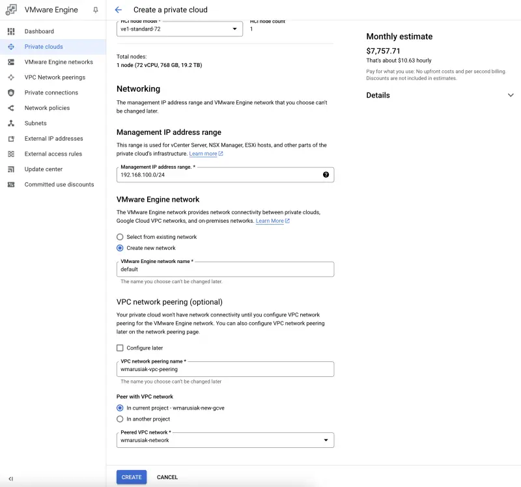521x487 pixels.
Task: Open the Peered VPC network dropdown
Action: click(x=225, y=440)
